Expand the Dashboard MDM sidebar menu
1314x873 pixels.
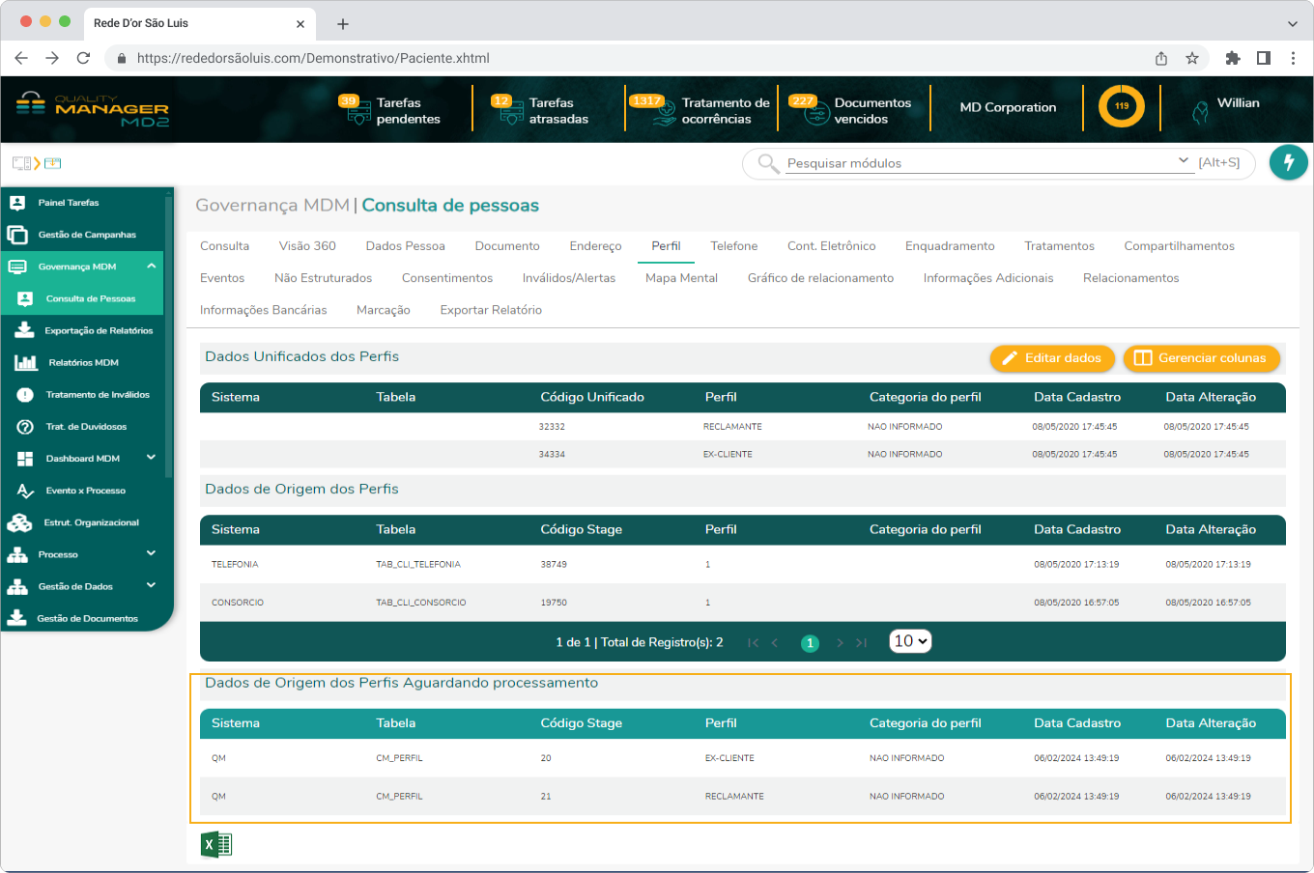(x=152, y=458)
